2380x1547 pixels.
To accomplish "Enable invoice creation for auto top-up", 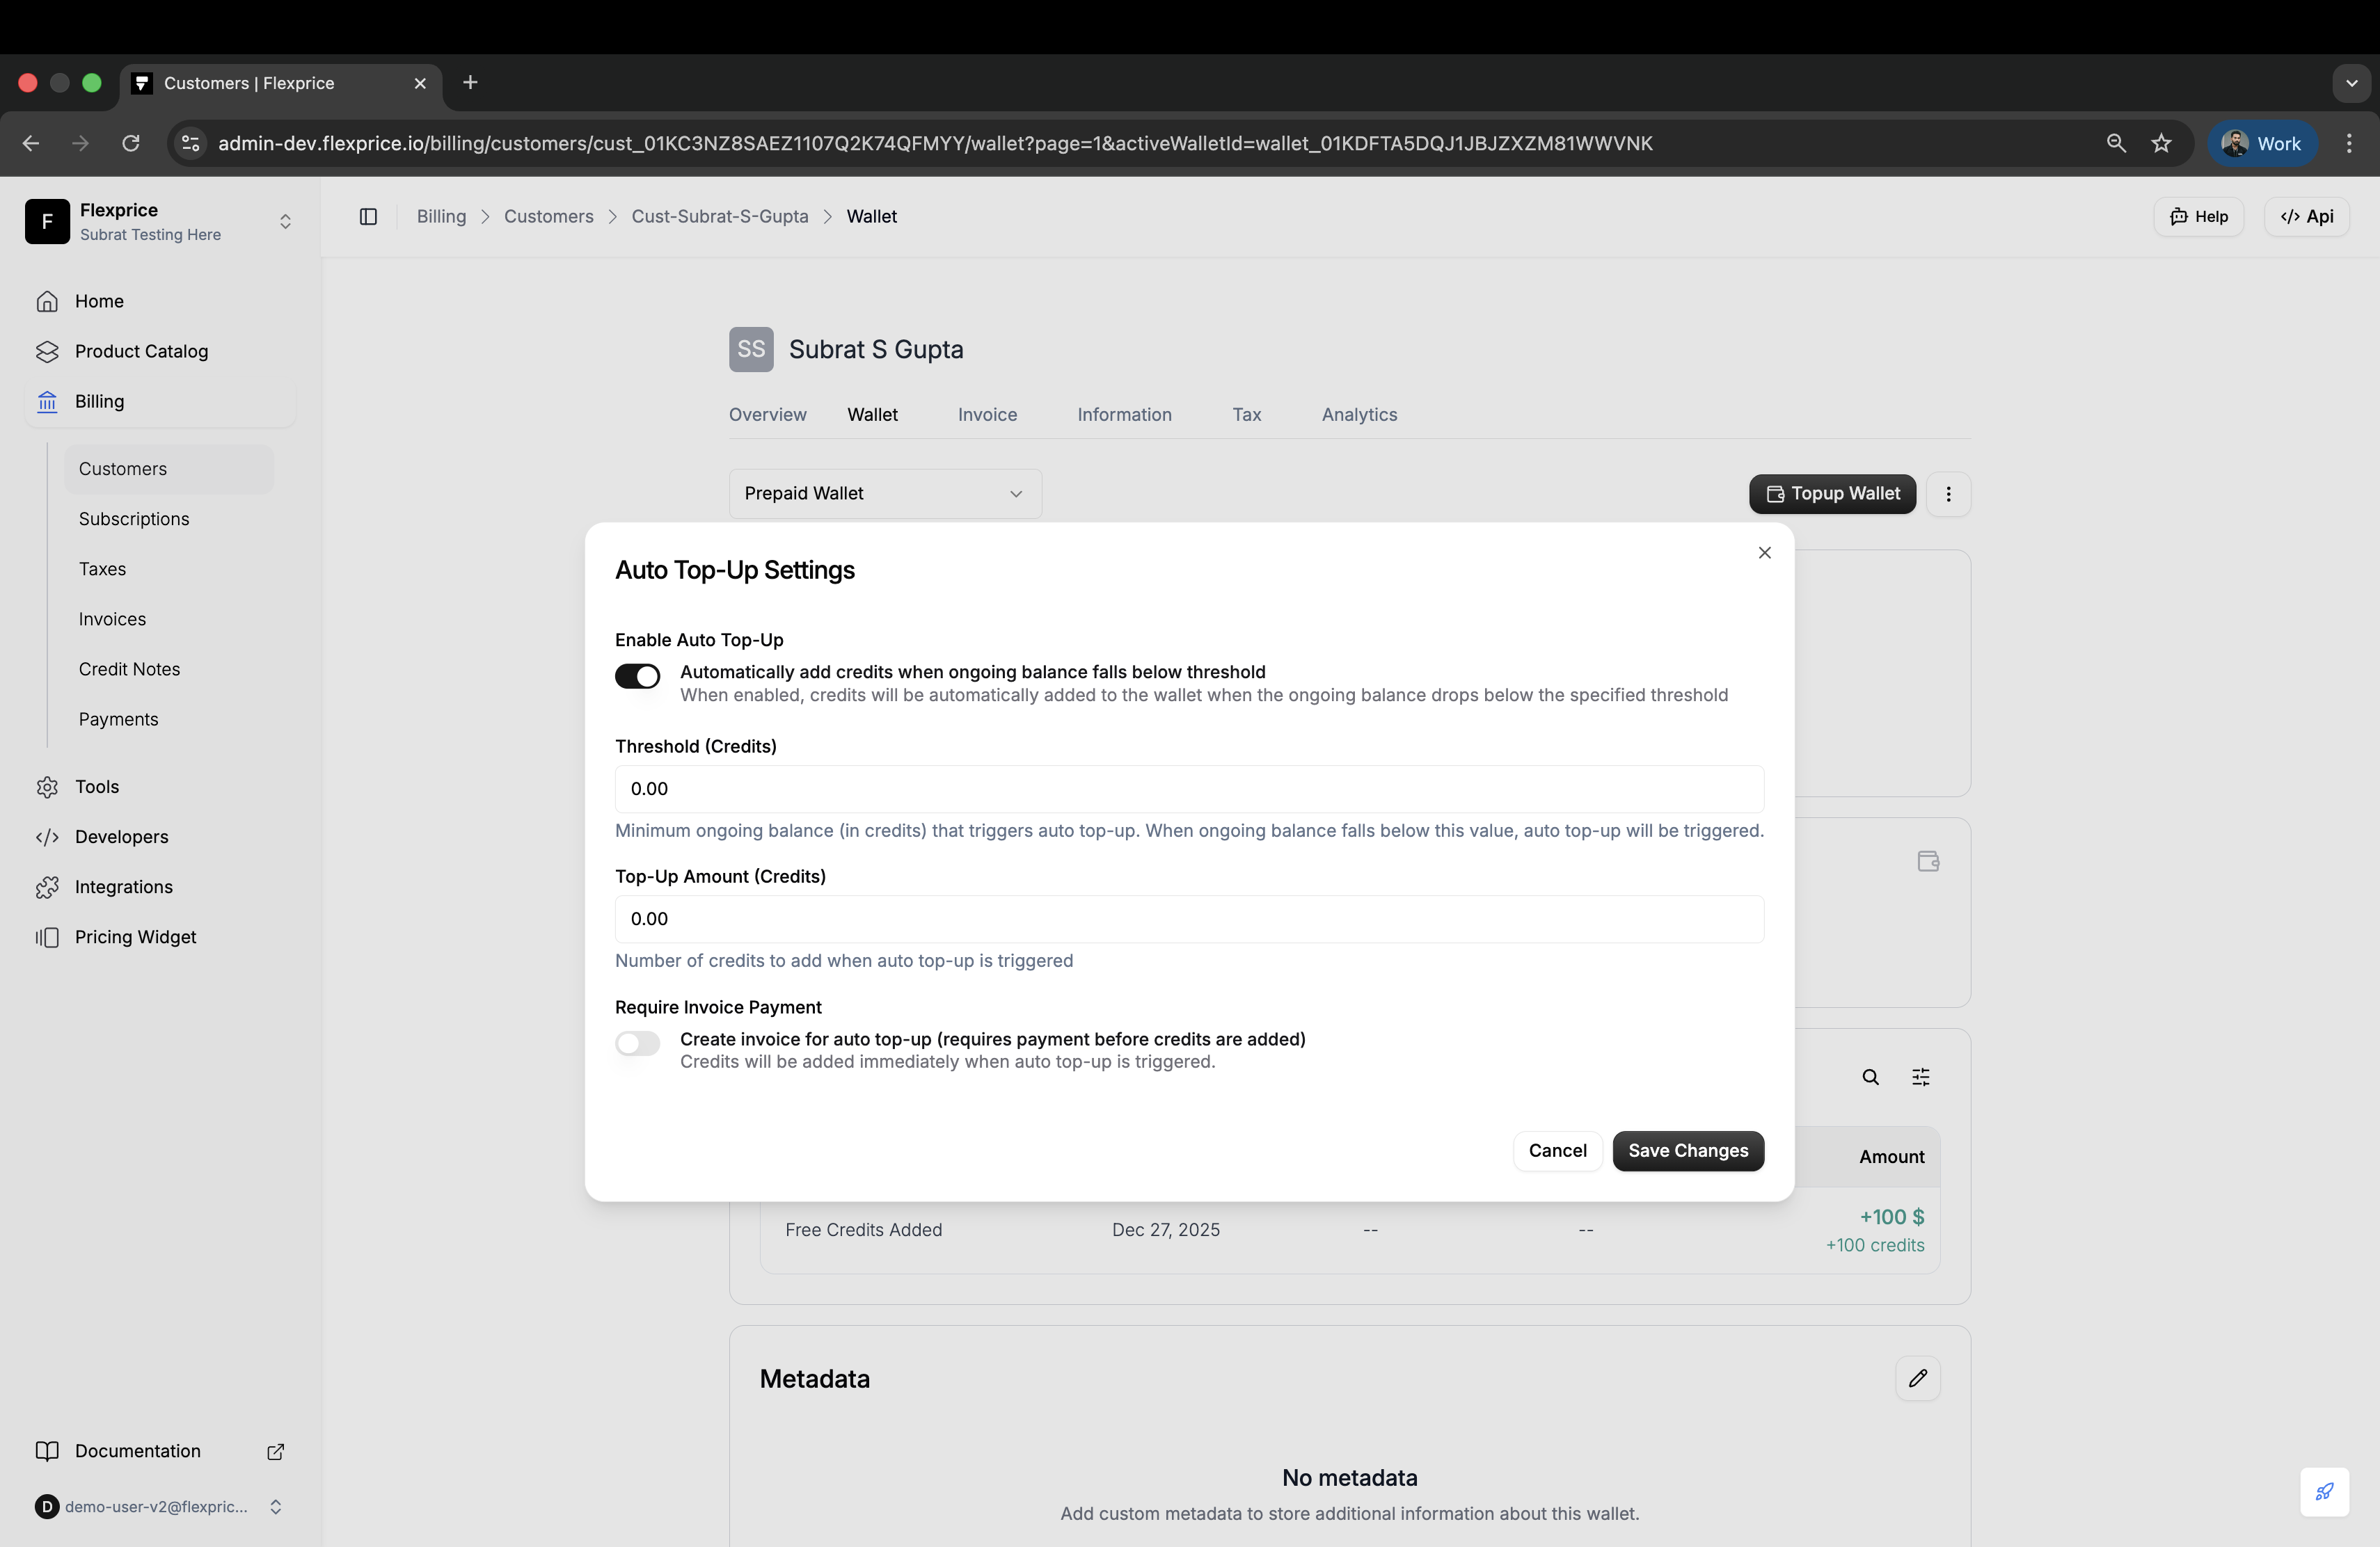I will point(637,1043).
